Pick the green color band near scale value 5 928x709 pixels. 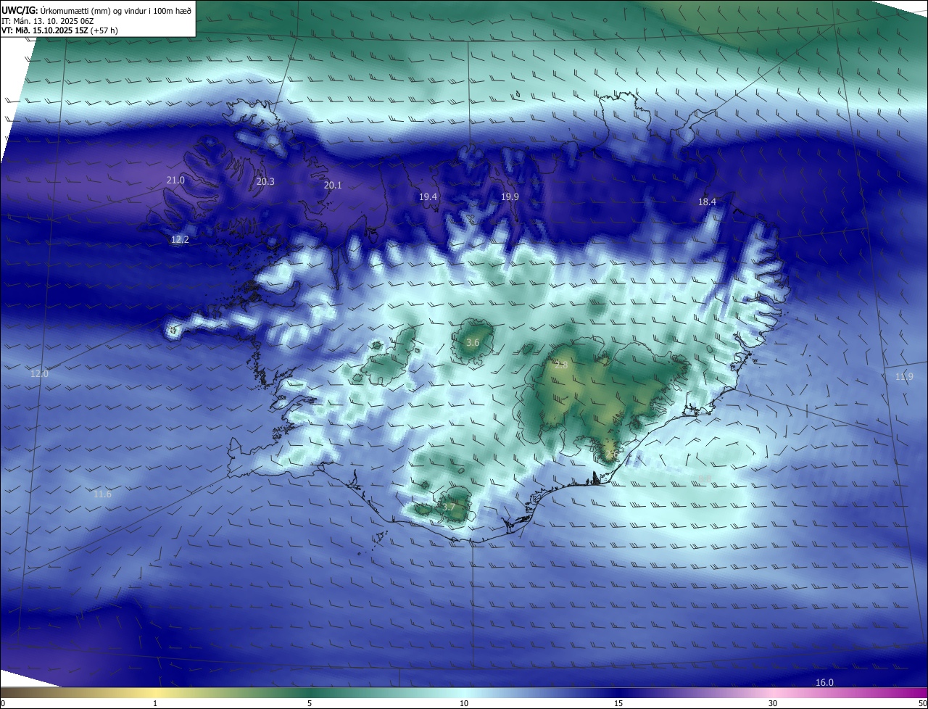tap(310, 692)
